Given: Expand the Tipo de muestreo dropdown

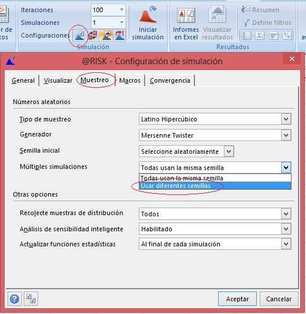Looking at the screenshot, I should [x=286, y=119].
